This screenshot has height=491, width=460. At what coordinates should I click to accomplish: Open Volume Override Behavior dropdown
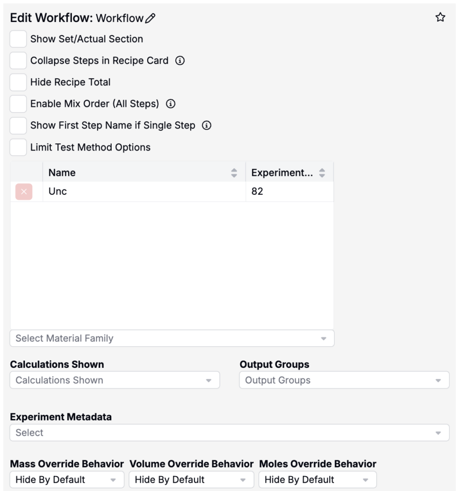click(x=192, y=479)
